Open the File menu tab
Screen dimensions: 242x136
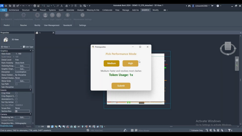click(4, 10)
